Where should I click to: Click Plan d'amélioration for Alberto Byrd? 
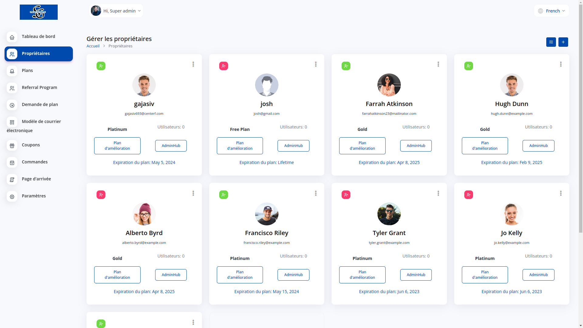pyautogui.click(x=117, y=275)
